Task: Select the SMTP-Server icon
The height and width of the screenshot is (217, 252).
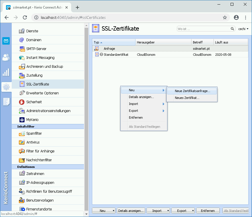Action: pyautogui.click(x=22, y=49)
